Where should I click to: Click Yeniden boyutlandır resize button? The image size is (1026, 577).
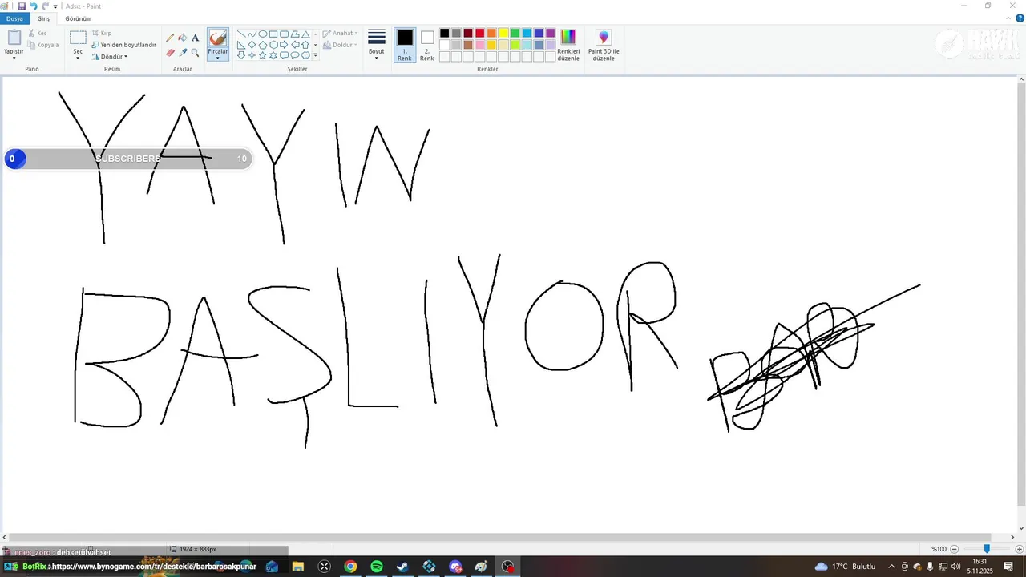click(x=123, y=45)
